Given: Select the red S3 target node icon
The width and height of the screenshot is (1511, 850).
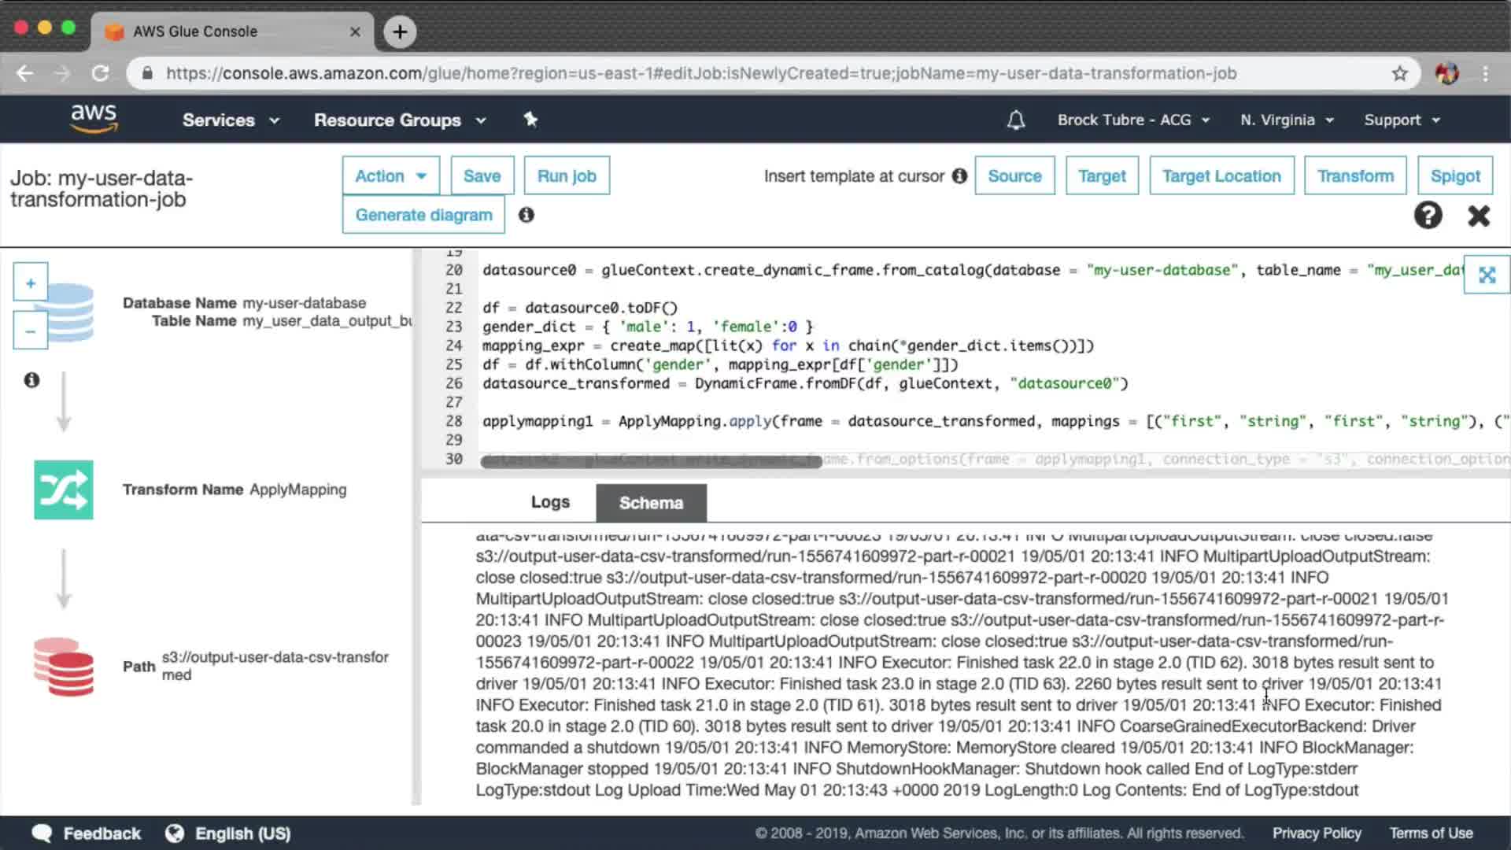Looking at the screenshot, I should tap(64, 667).
